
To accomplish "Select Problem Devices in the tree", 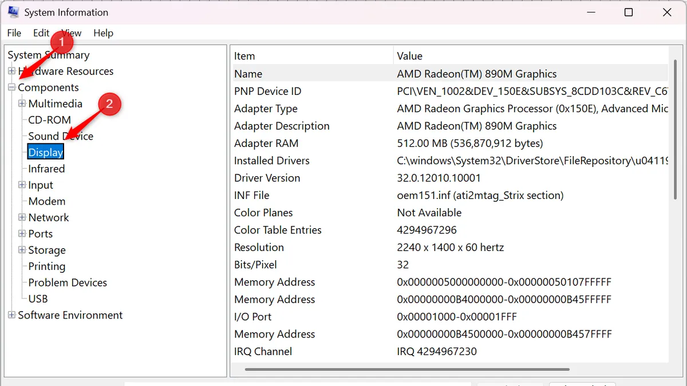I will (68, 282).
